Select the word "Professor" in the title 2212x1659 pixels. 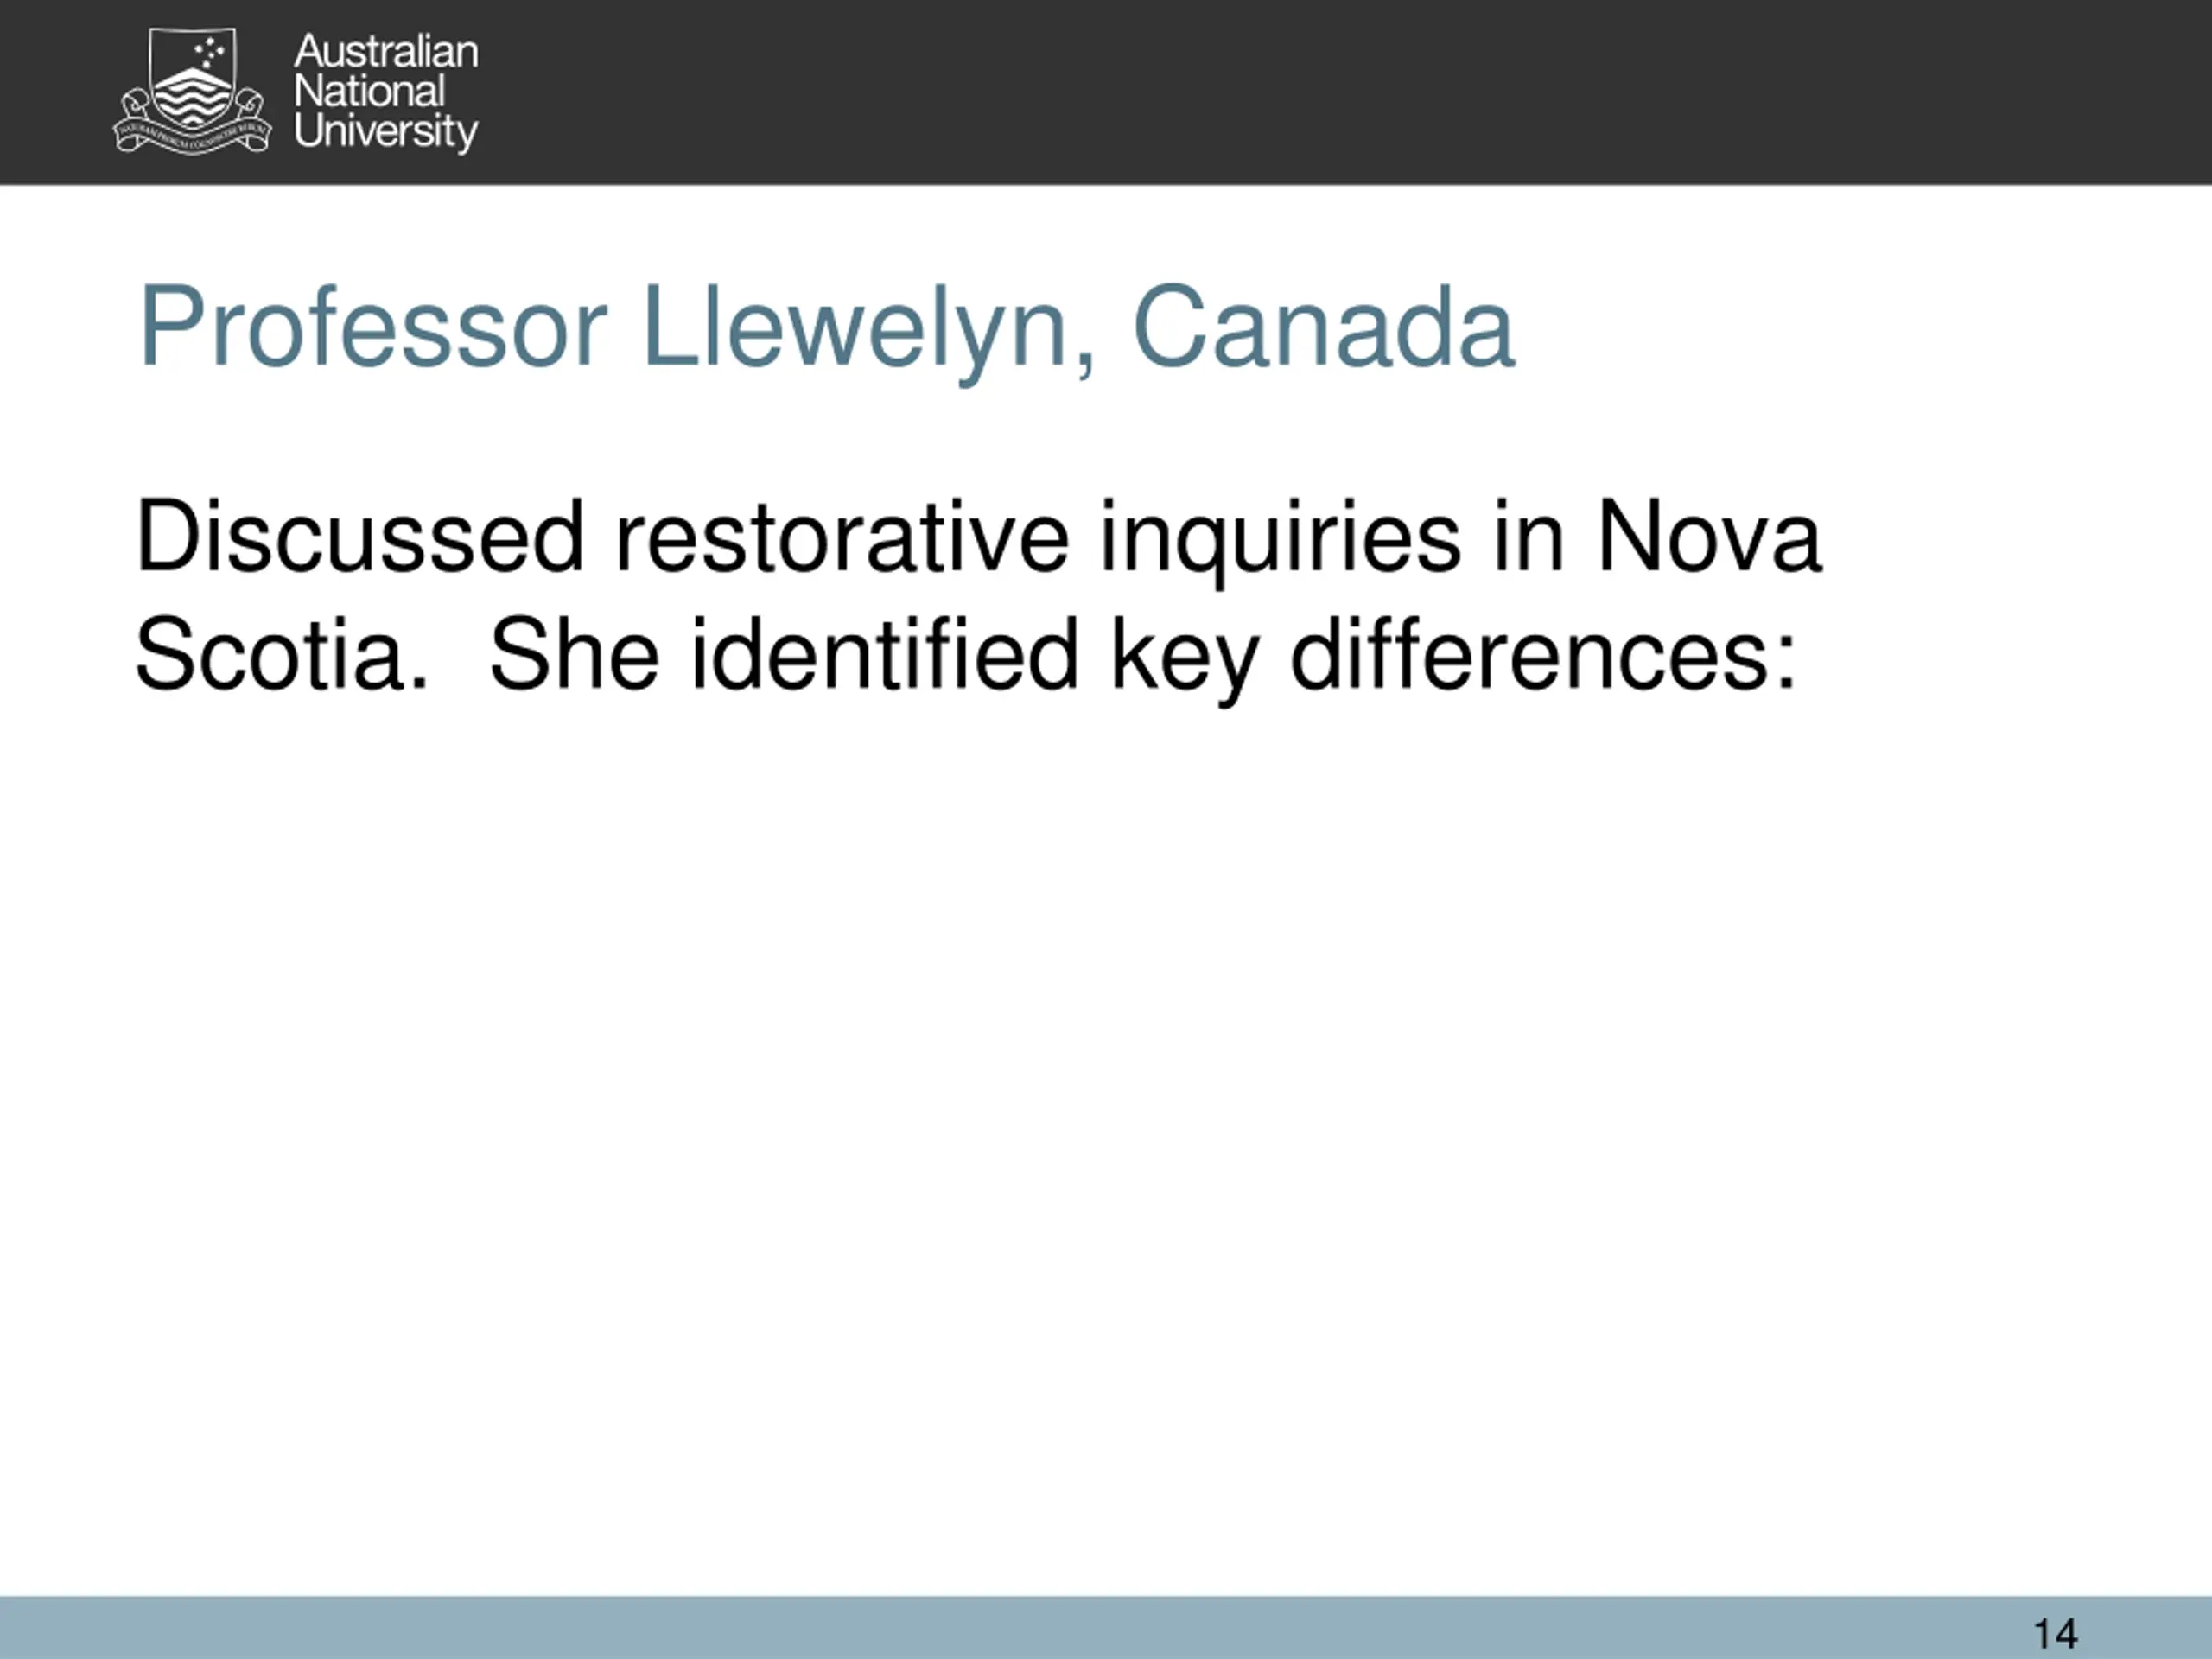click(373, 327)
